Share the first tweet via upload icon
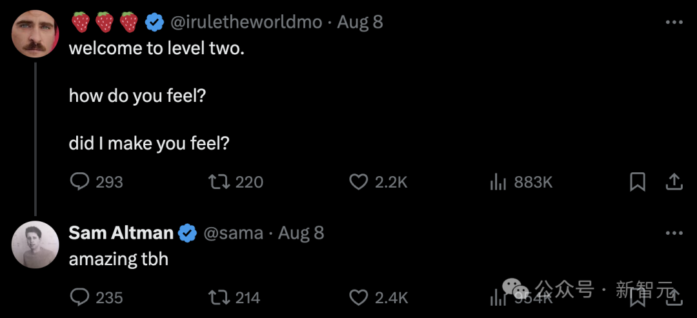The width and height of the screenshot is (697, 318). pyautogui.click(x=674, y=182)
